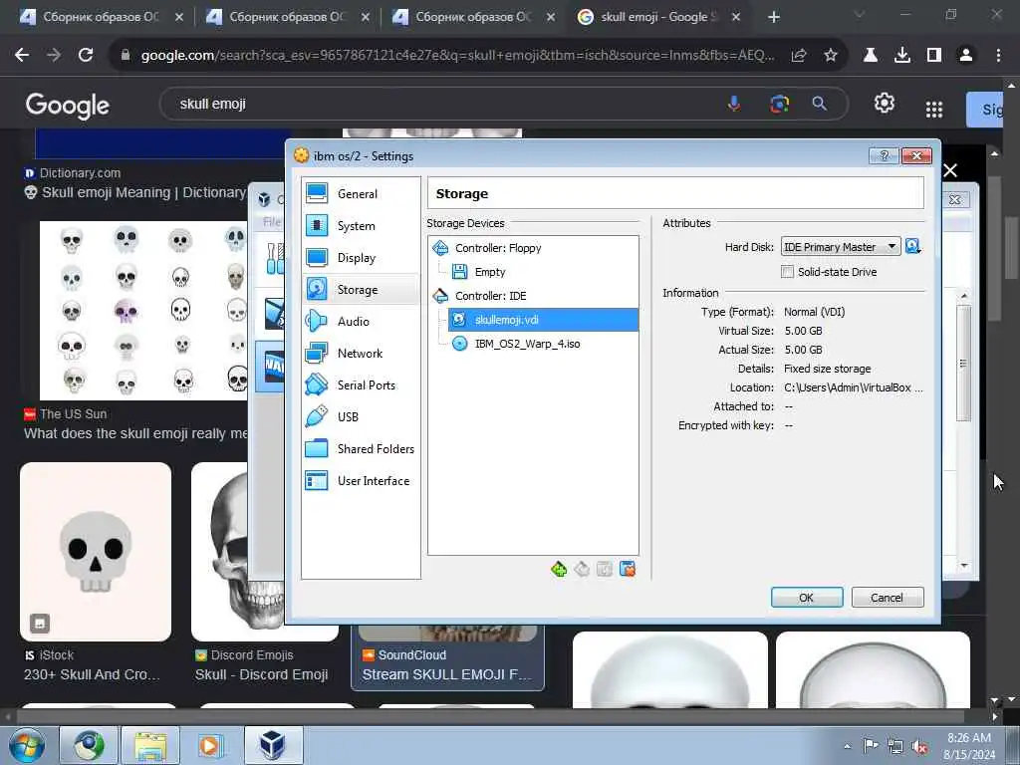Open the browser downloads icon

click(902, 56)
